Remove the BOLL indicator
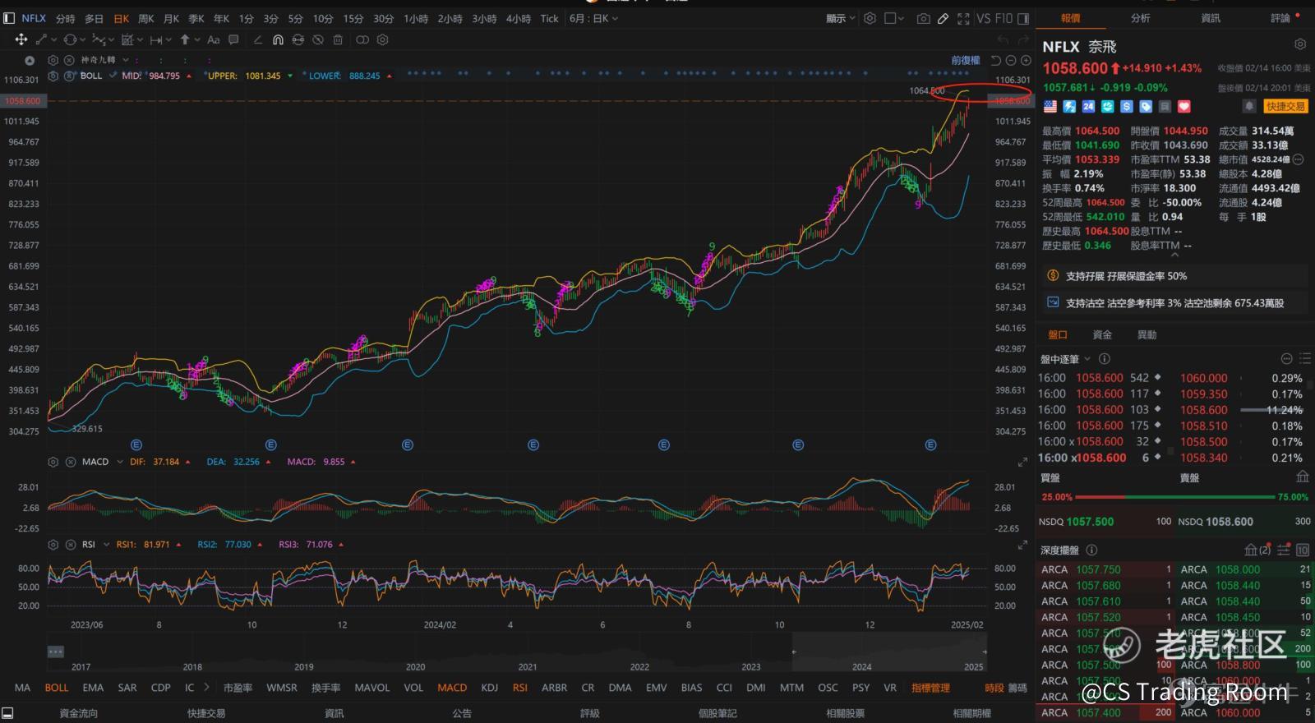1315x723 pixels. (x=69, y=76)
